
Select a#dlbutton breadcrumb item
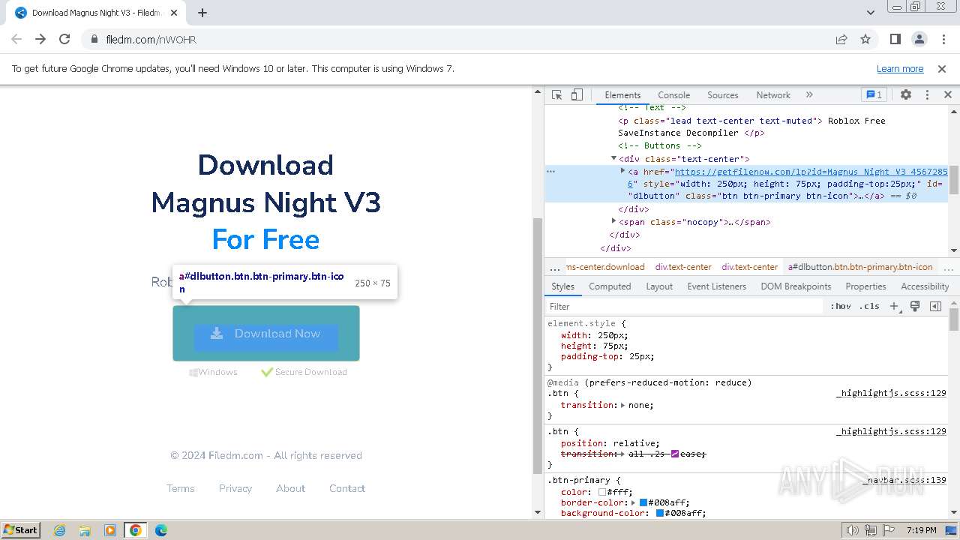[860, 266]
